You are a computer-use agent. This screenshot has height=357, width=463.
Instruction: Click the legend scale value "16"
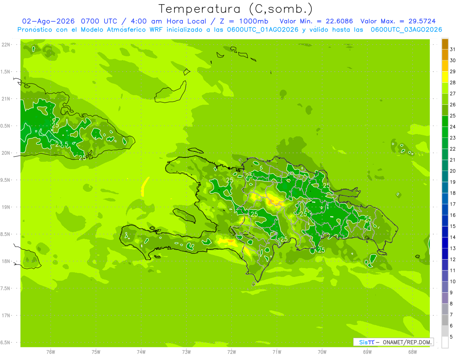pos(453,215)
